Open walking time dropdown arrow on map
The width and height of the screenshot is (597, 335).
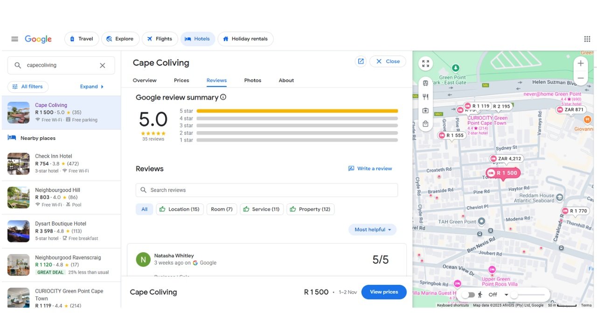pyautogui.click(x=506, y=295)
